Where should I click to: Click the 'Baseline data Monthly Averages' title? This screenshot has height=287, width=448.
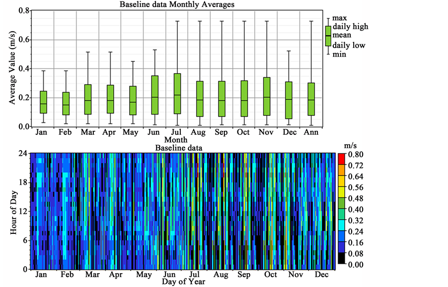177,4
